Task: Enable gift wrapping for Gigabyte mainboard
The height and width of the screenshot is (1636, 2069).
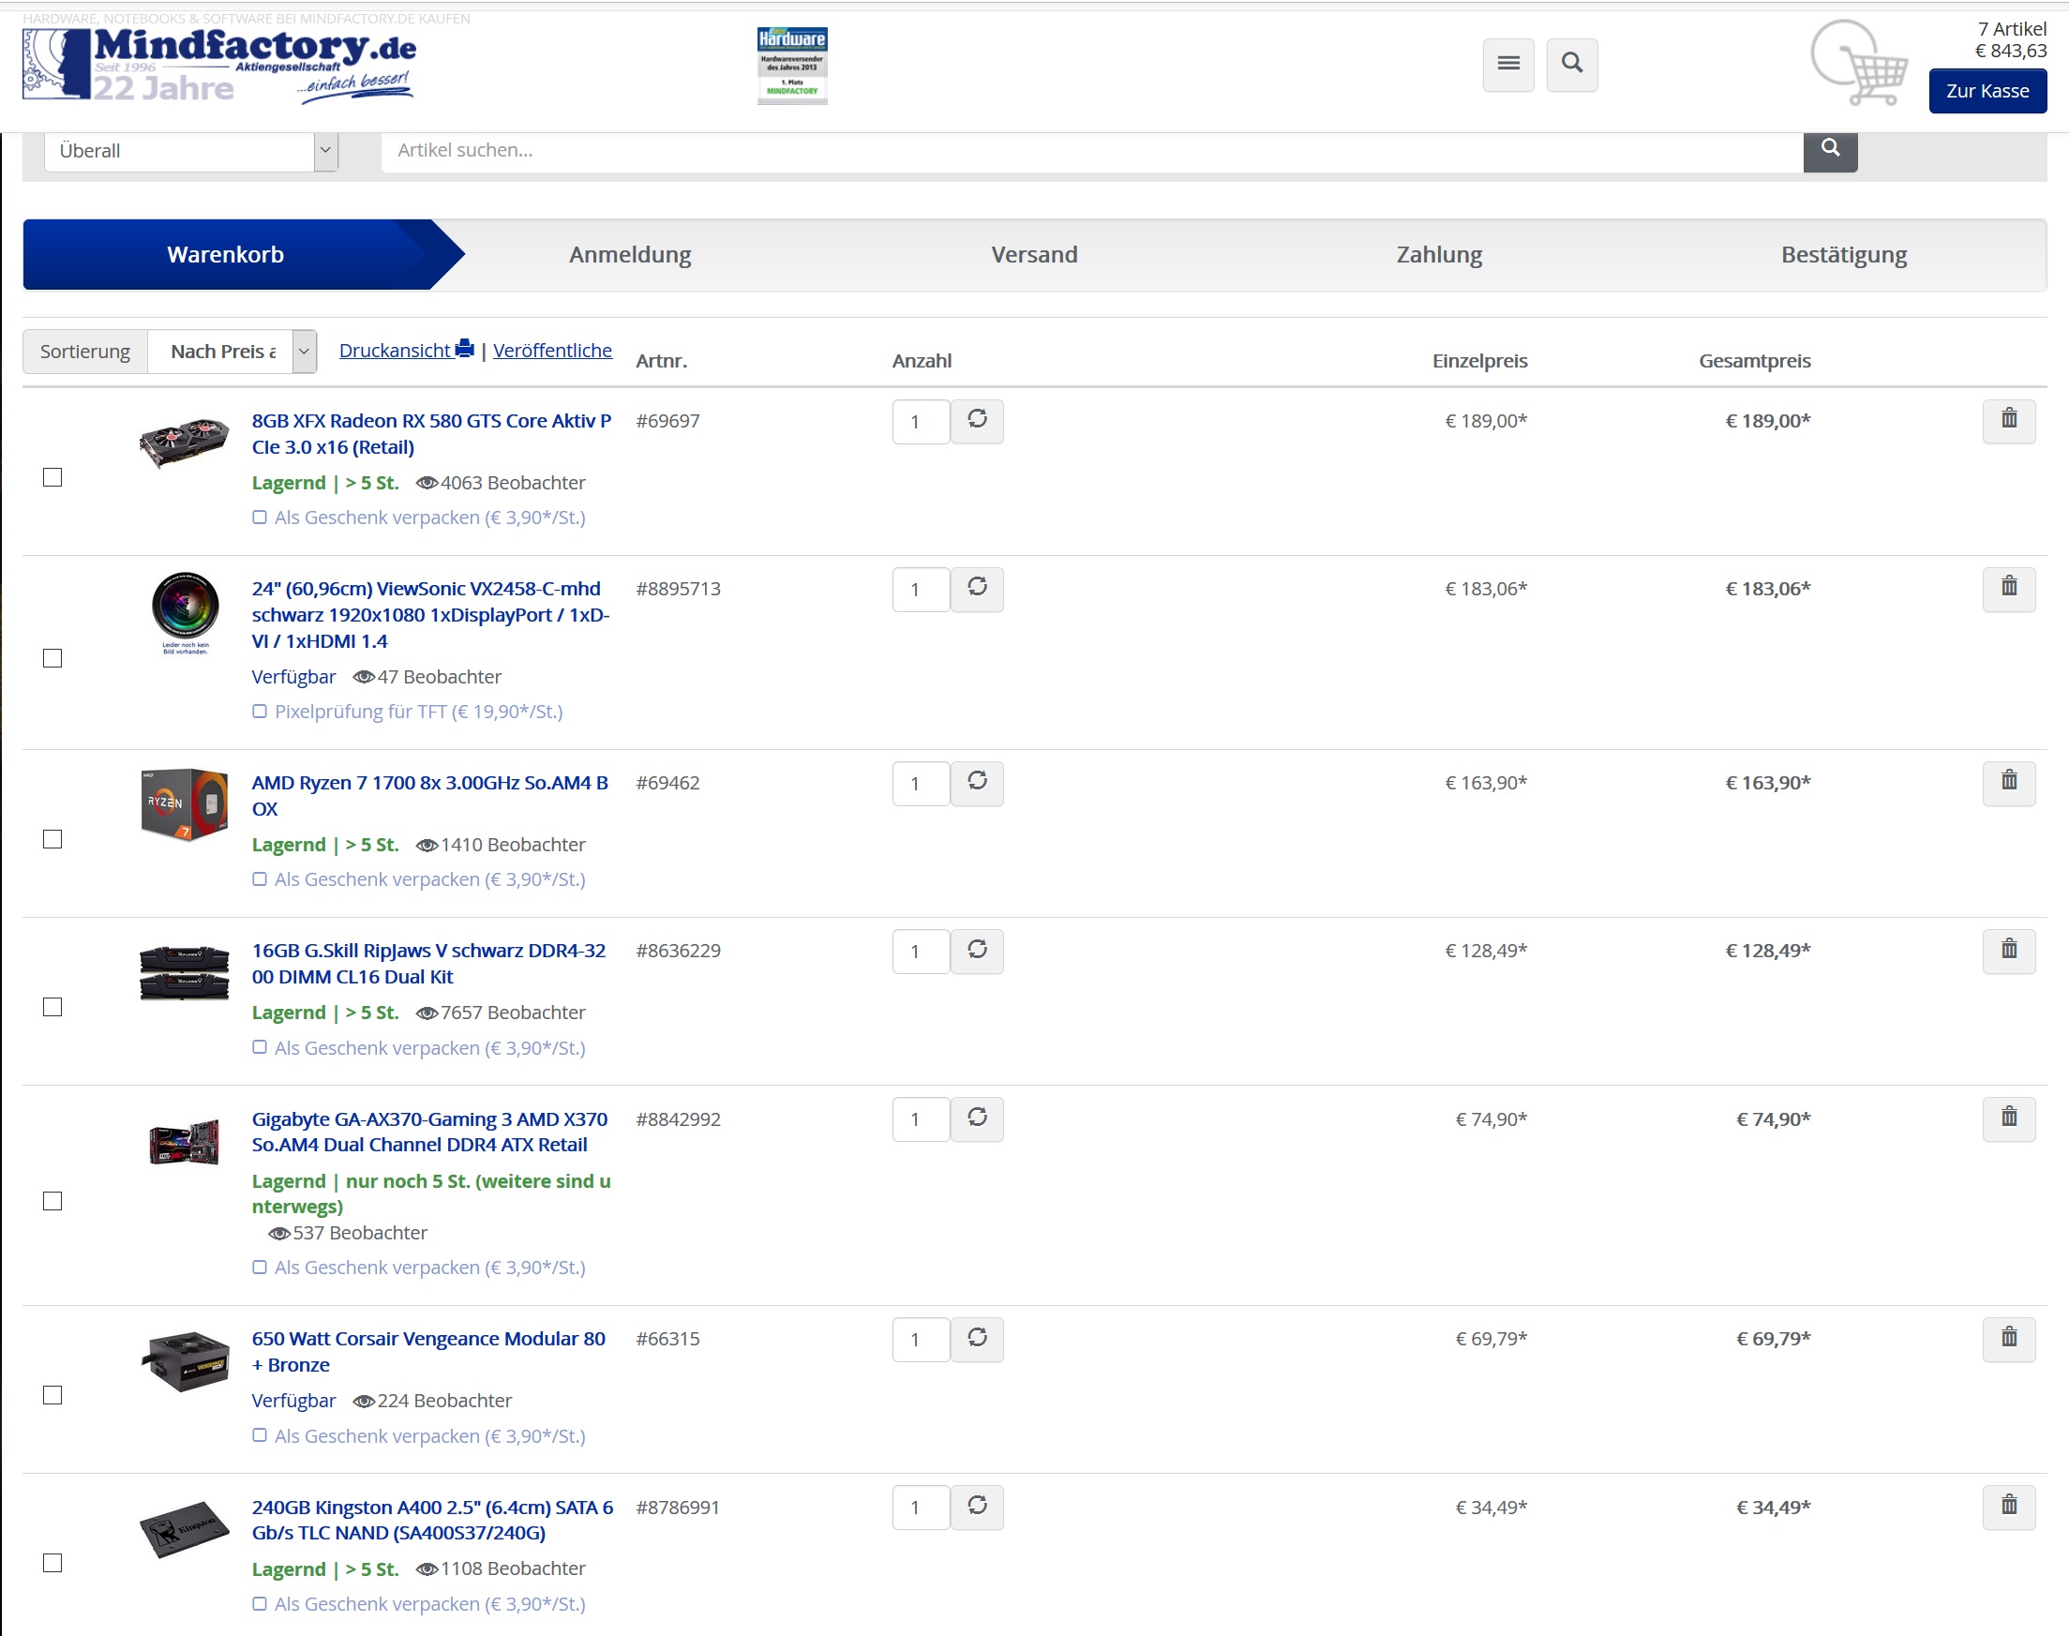Action: (x=260, y=1268)
